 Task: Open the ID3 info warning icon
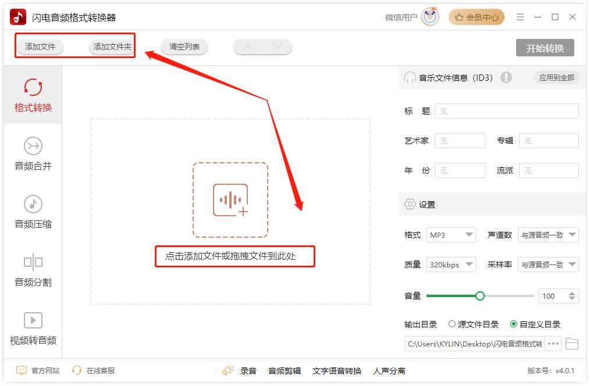point(506,77)
